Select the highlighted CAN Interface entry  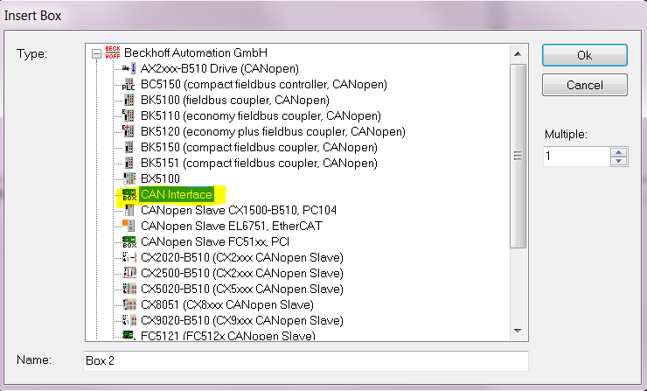177,194
